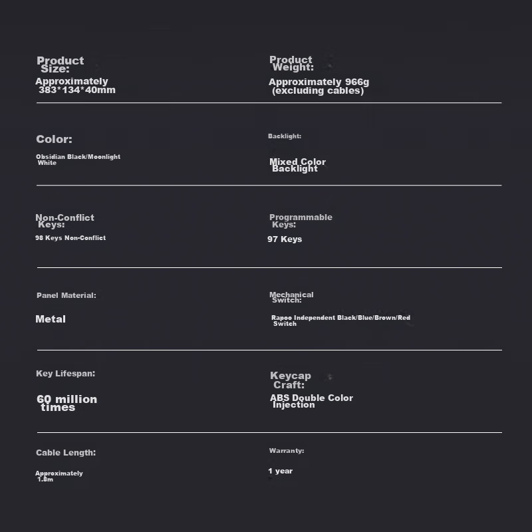Select the 97 Keys value
The width and height of the screenshot is (532, 532).
(x=285, y=239)
